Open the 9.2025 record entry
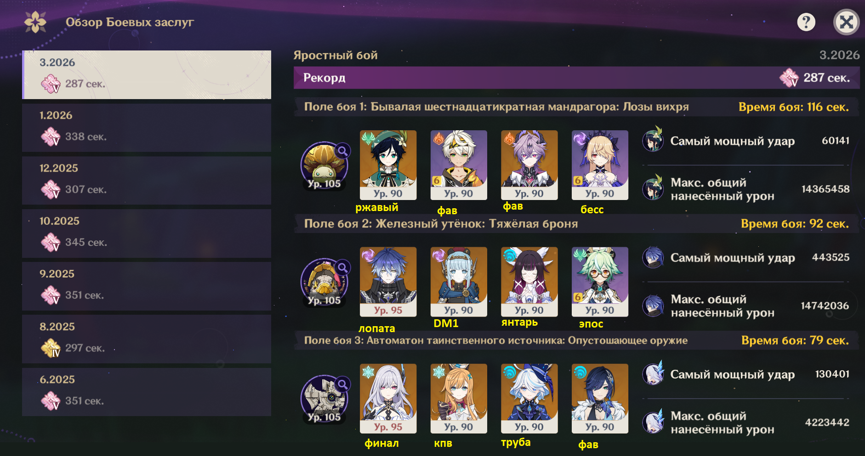Image resolution: width=865 pixels, height=456 pixels. point(147,286)
